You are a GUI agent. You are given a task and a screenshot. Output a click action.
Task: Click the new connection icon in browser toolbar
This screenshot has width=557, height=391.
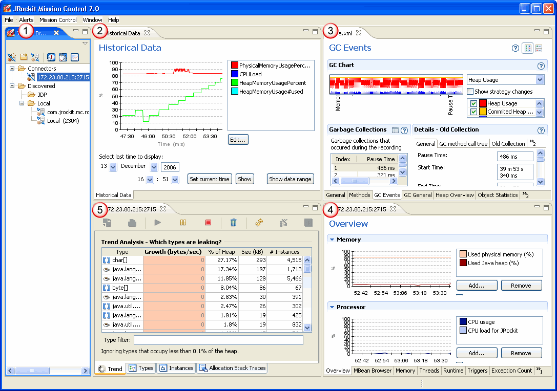click(12, 57)
